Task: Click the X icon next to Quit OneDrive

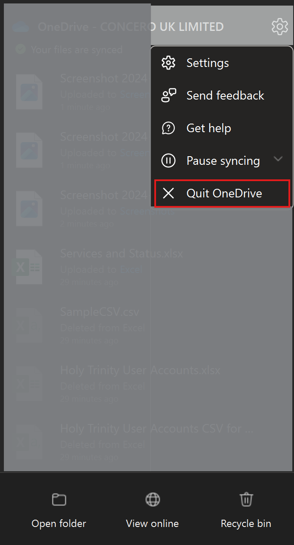Action: [168, 193]
